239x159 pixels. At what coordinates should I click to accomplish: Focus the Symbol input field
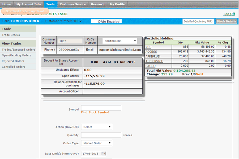[x=101, y=108]
